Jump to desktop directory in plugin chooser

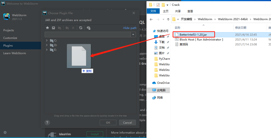(53, 28)
